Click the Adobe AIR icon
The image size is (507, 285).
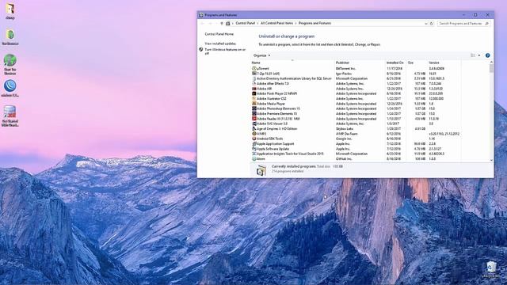(254, 89)
